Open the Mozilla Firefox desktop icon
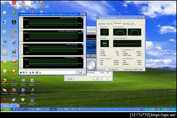Screen dimensions: 177x118 point(14,91)
